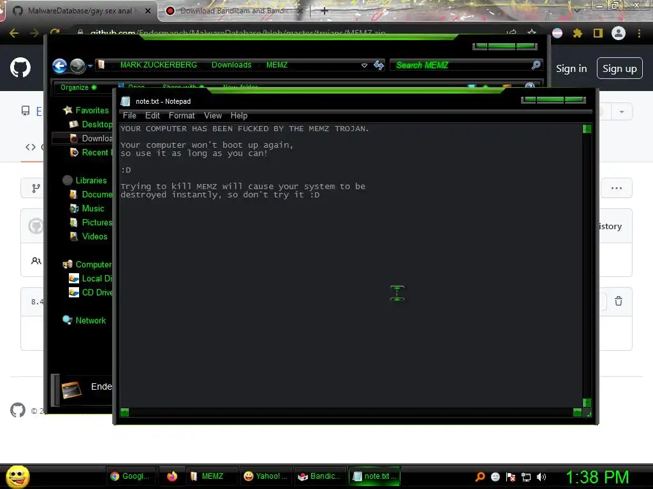Screen dimensions: 653x489
Task: Switch to the Bandicam taskbar button
Action: click(x=320, y=476)
